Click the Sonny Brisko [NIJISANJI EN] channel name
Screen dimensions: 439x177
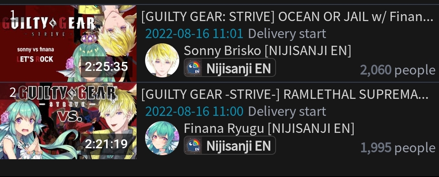(x=267, y=51)
